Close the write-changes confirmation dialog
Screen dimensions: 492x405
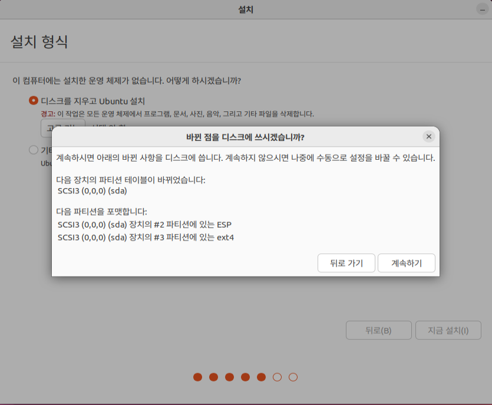pos(428,137)
